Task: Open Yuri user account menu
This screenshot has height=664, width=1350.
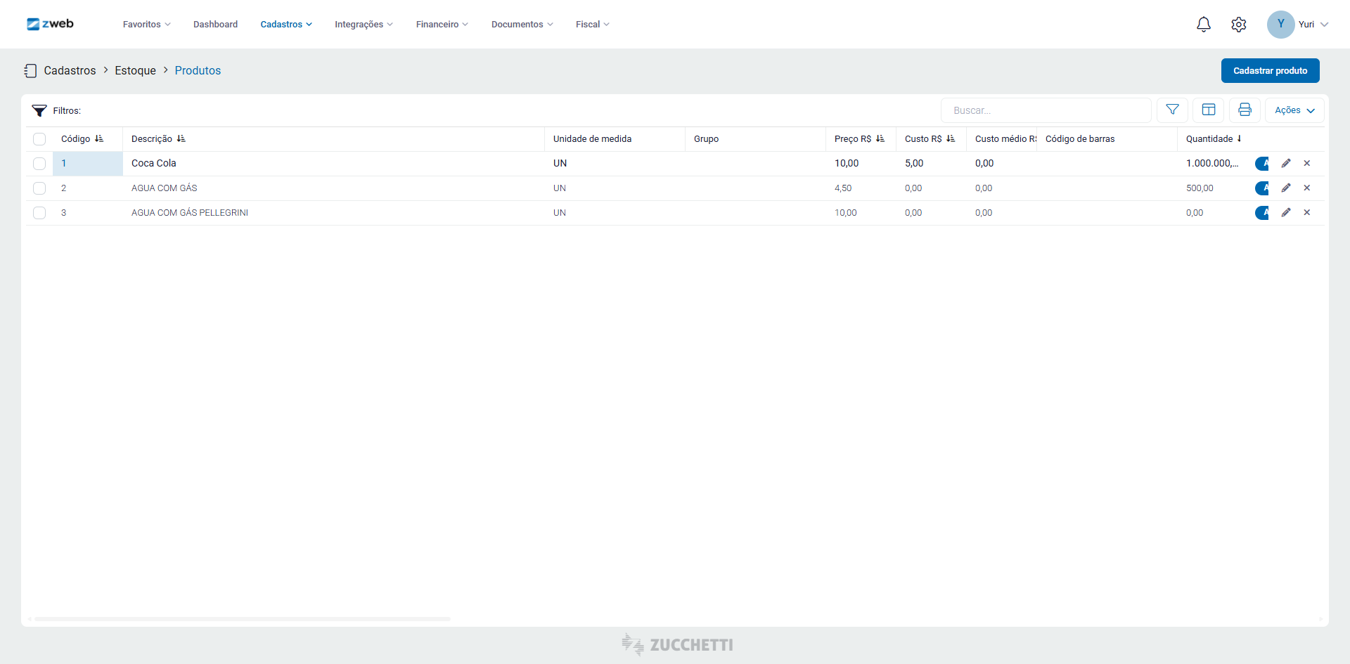Action: (x=1297, y=25)
